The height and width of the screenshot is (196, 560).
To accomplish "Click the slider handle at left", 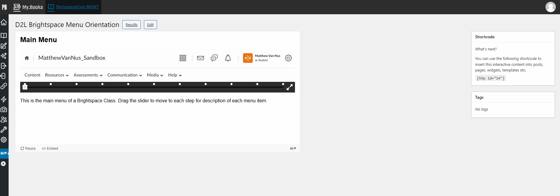I will [25, 87].
